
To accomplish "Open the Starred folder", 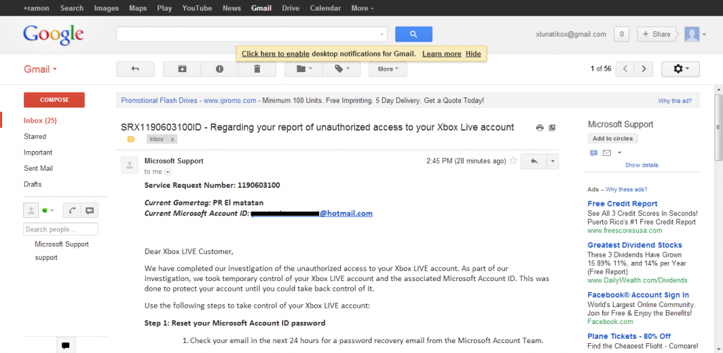I will click(35, 136).
